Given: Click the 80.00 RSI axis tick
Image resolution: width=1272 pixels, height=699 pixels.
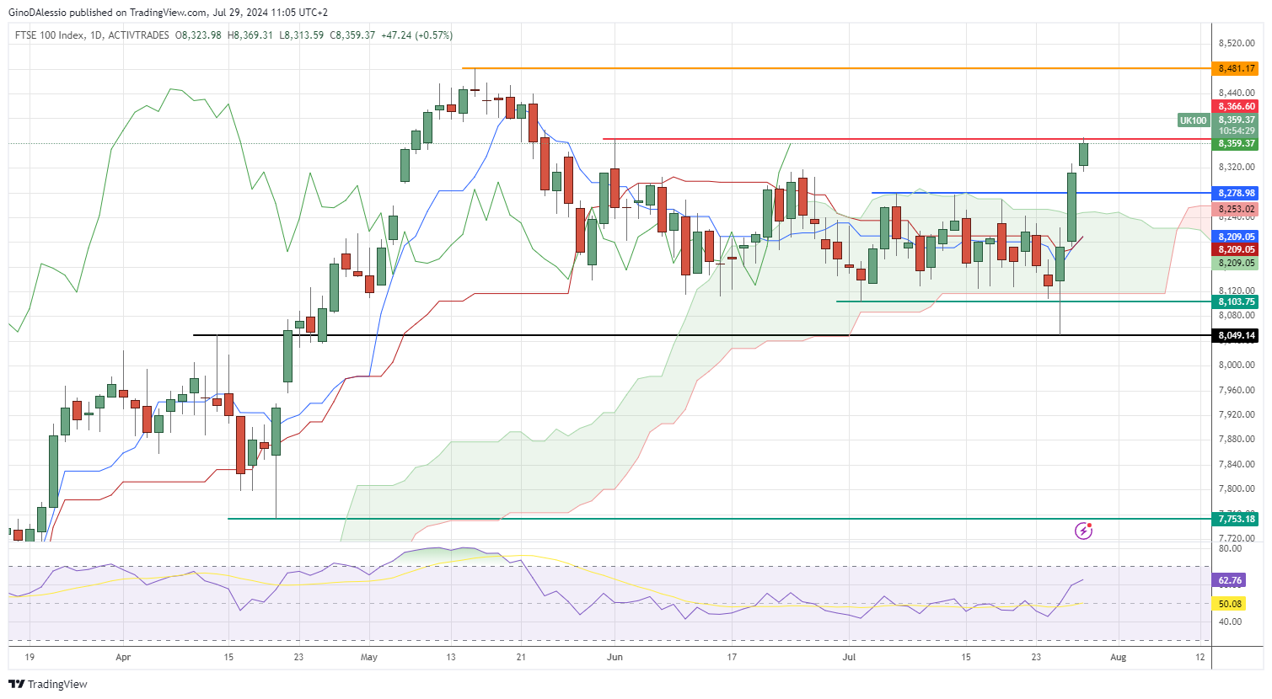Looking at the screenshot, I should pos(1230,548).
